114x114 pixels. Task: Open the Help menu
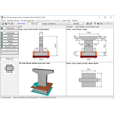point(75,21)
